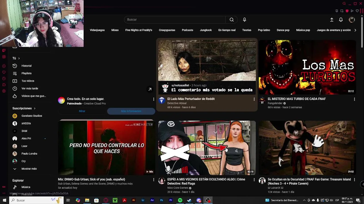Open Opera bookmarks heart icon in toolbar

[357, 11]
